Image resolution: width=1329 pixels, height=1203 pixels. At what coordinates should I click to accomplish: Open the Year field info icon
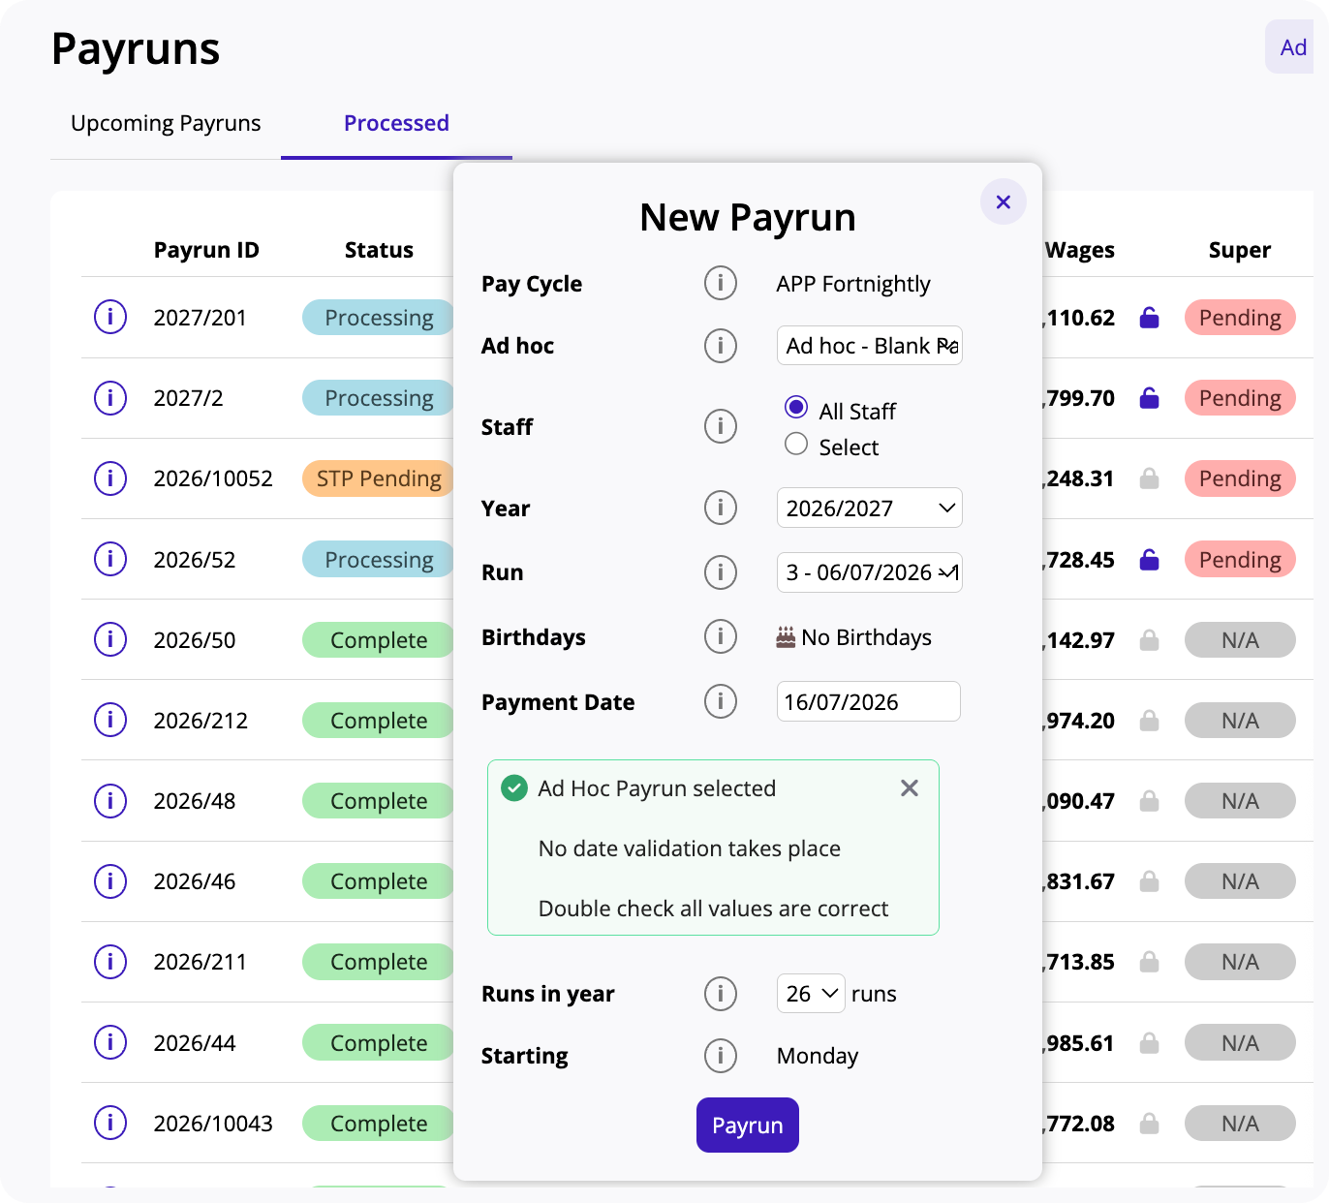click(x=721, y=507)
